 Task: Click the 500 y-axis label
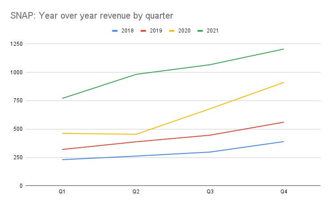pos(18,129)
